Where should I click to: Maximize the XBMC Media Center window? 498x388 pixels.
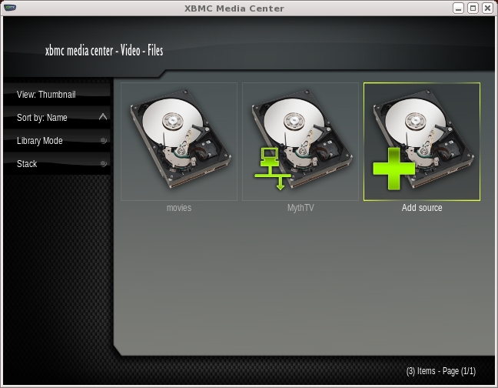tap(473, 8)
